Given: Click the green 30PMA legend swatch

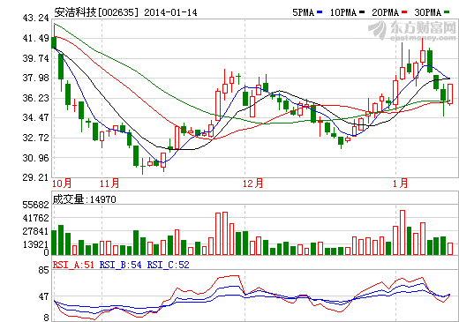Looking at the screenshot, I should (x=447, y=12).
